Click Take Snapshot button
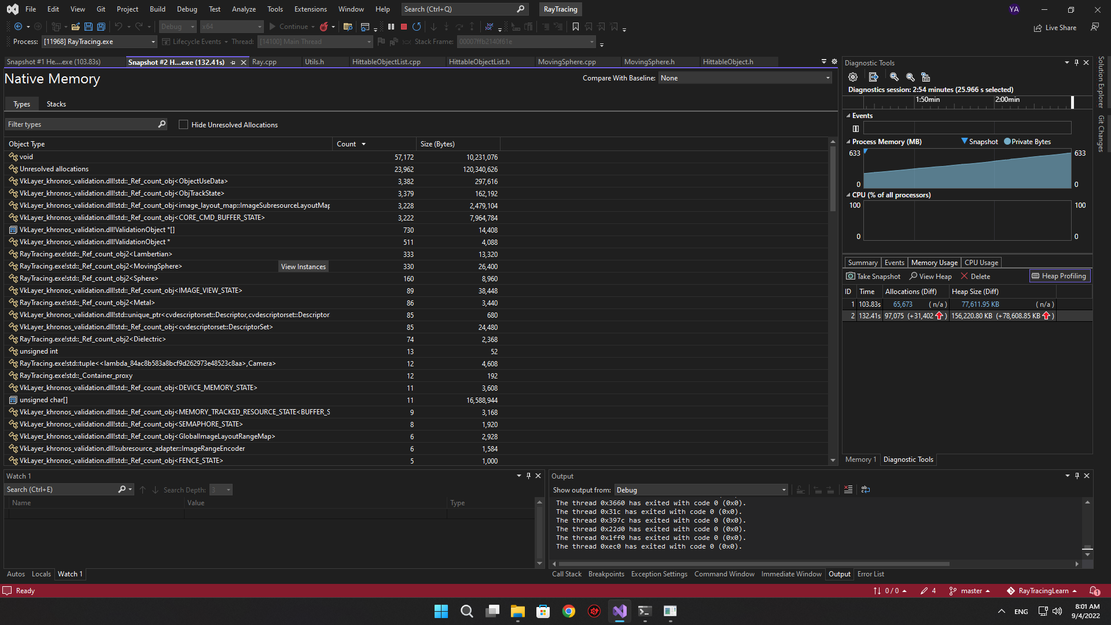Viewport: 1111px width, 625px height. [x=873, y=276]
